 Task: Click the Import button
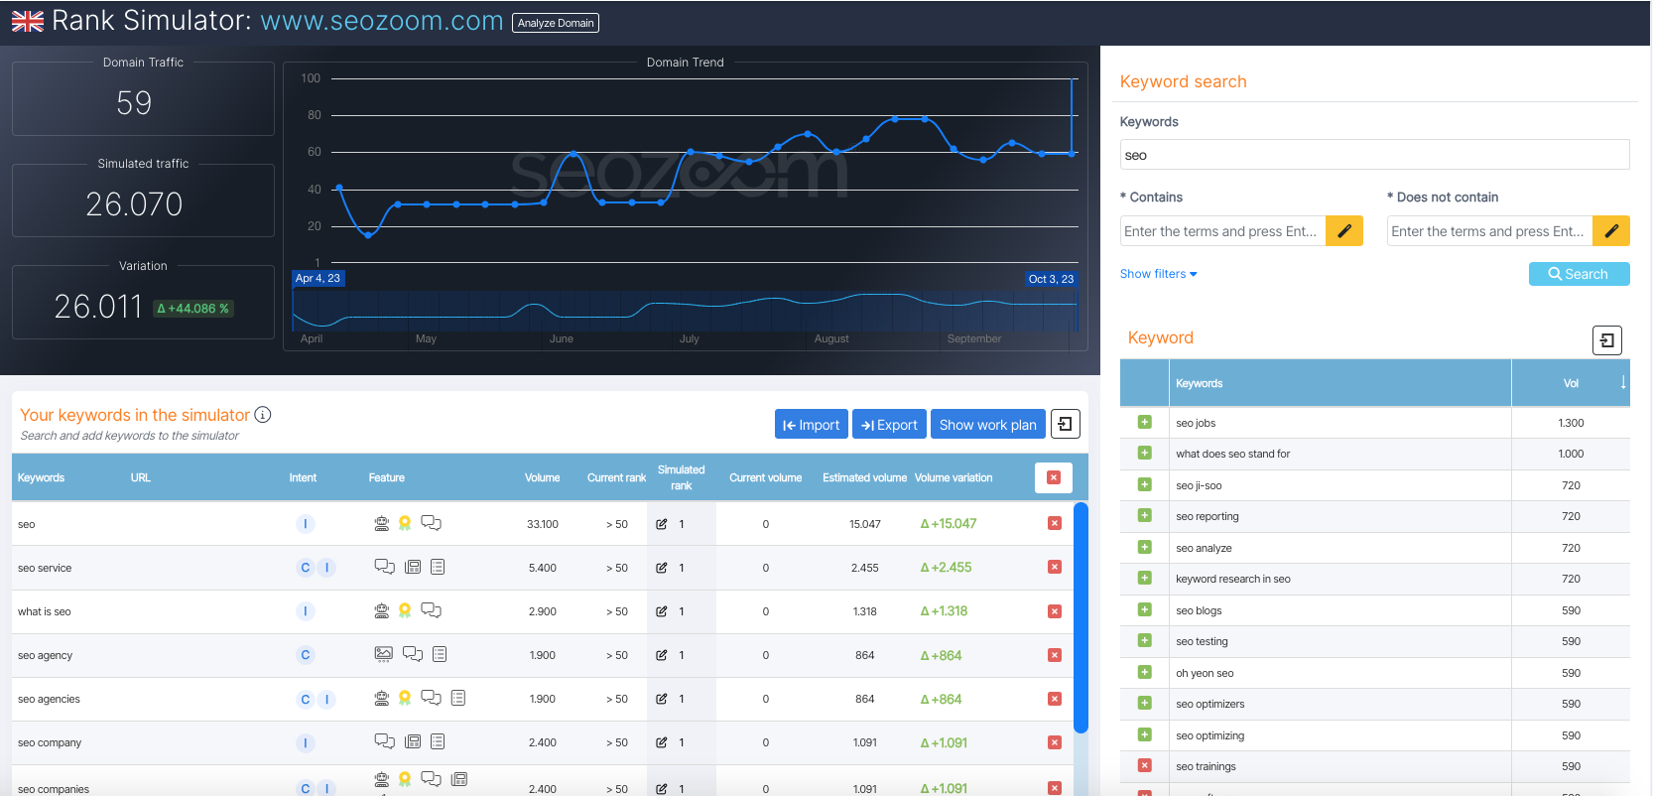tap(812, 424)
